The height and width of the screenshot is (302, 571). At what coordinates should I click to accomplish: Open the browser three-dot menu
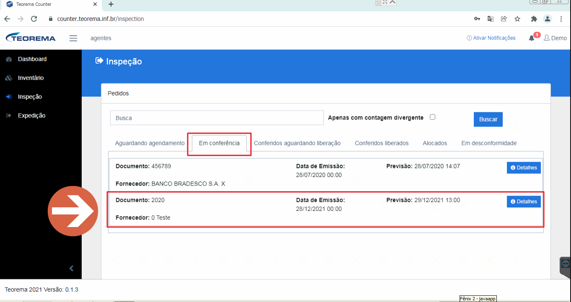coord(561,19)
